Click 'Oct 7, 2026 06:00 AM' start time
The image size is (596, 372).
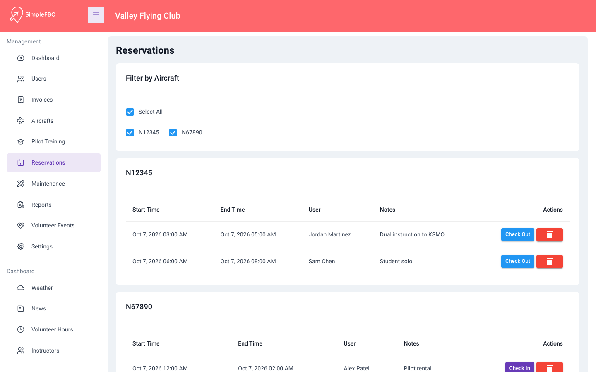click(x=160, y=261)
